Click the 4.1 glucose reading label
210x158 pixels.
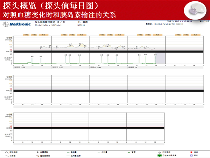click(117, 48)
